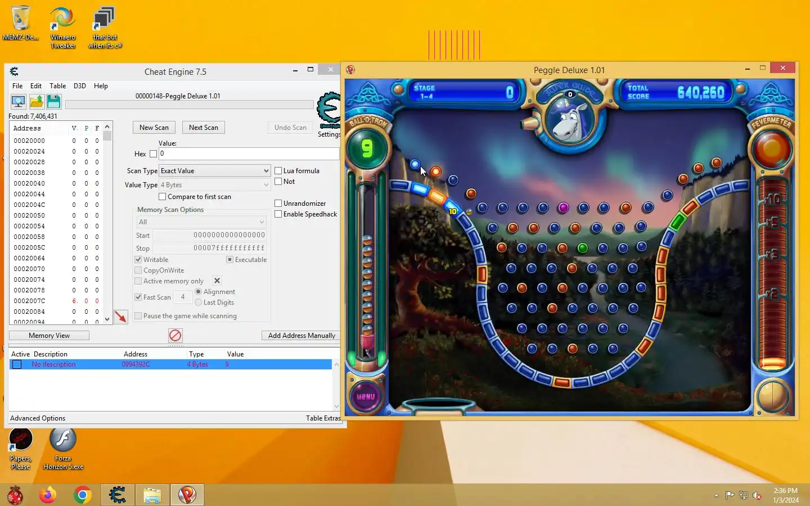Open the D3D menu
This screenshot has height=506, width=810.
pos(80,86)
